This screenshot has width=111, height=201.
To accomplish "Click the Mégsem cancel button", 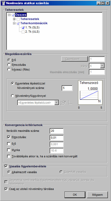I will 97,195.
